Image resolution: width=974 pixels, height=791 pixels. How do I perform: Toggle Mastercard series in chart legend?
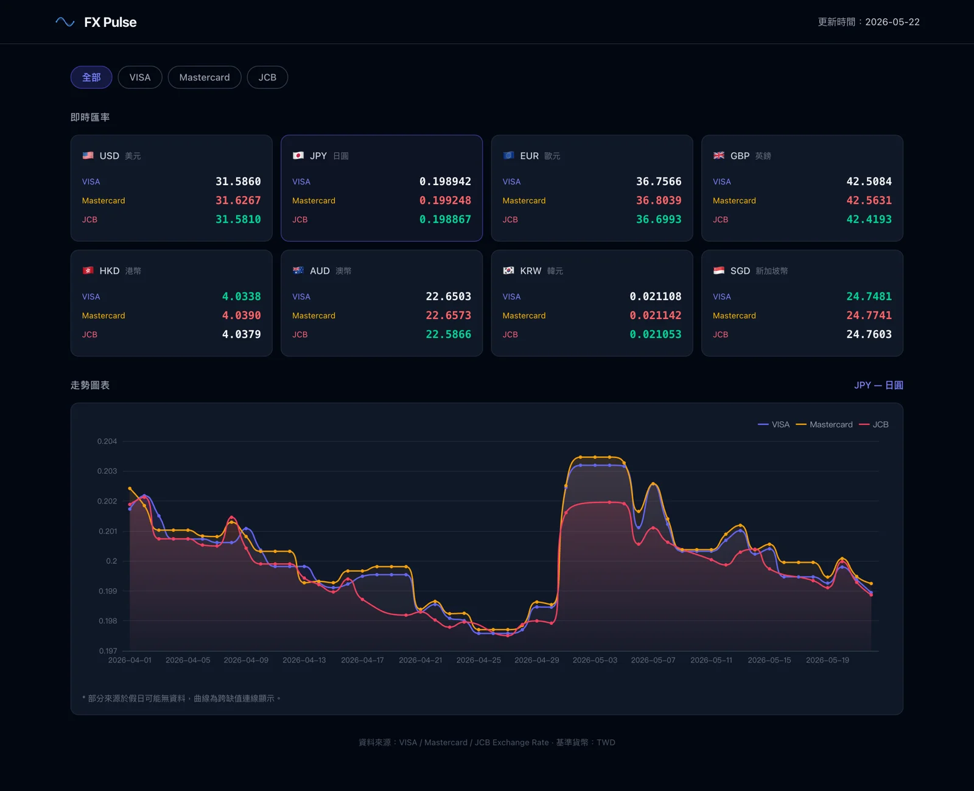click(824, 424)
